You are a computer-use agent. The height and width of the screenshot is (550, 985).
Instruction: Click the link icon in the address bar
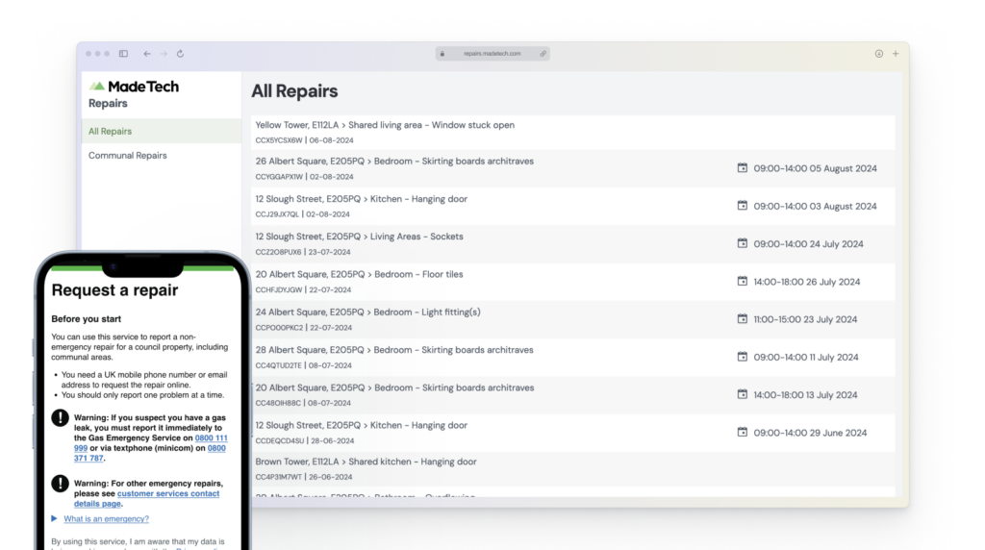(x=543, y=54)
